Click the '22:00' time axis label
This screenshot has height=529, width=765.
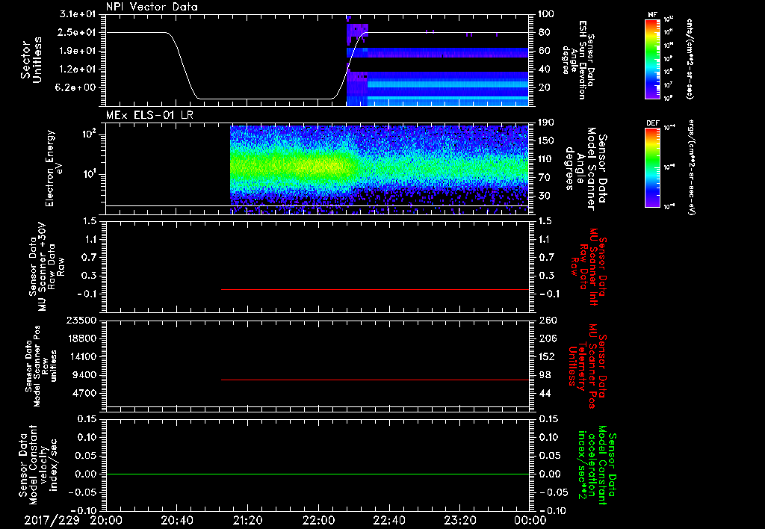[318, 521]
